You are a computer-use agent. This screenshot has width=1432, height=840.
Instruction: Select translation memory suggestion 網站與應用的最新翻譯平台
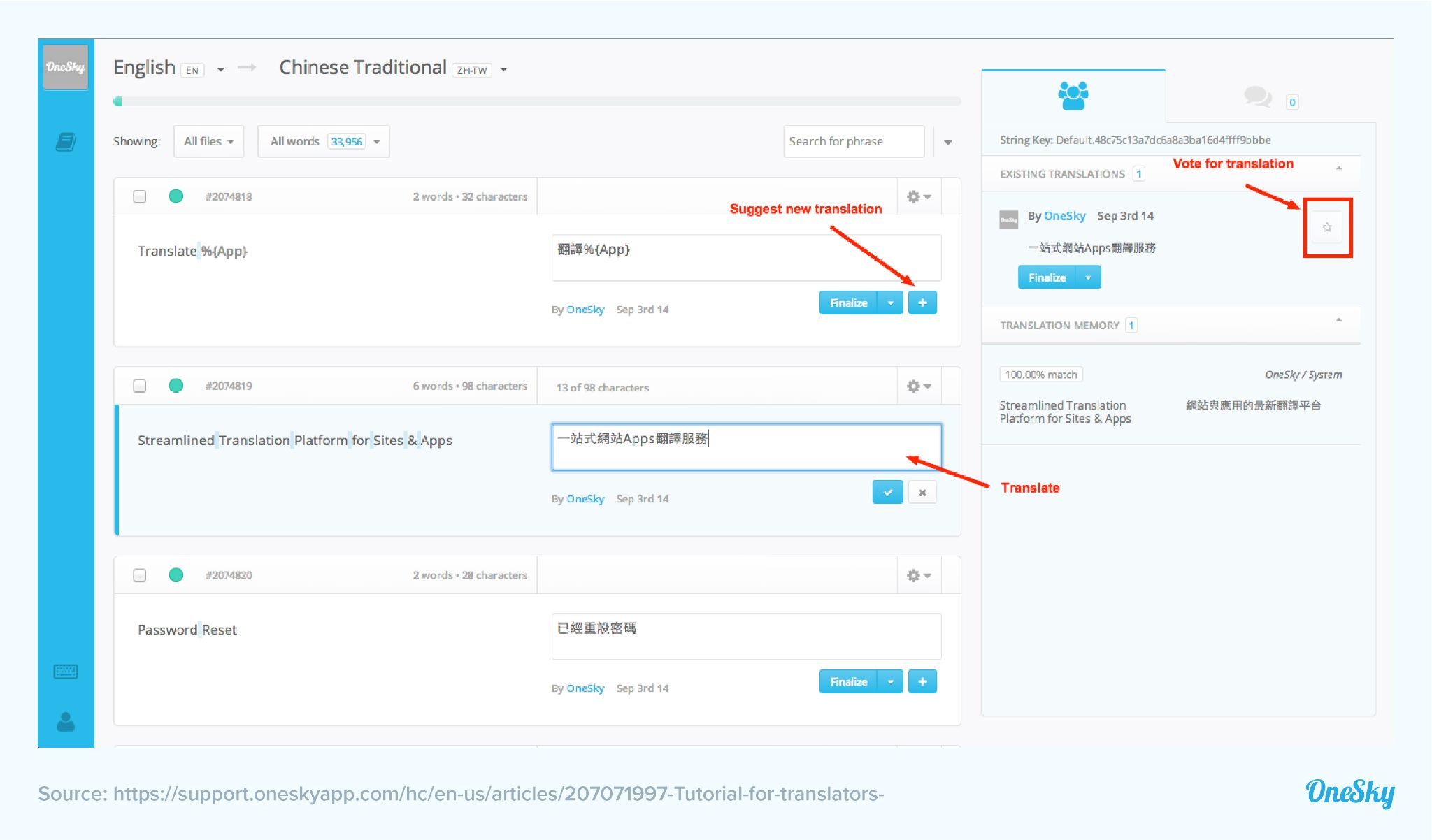click(x=1253, y=405)
